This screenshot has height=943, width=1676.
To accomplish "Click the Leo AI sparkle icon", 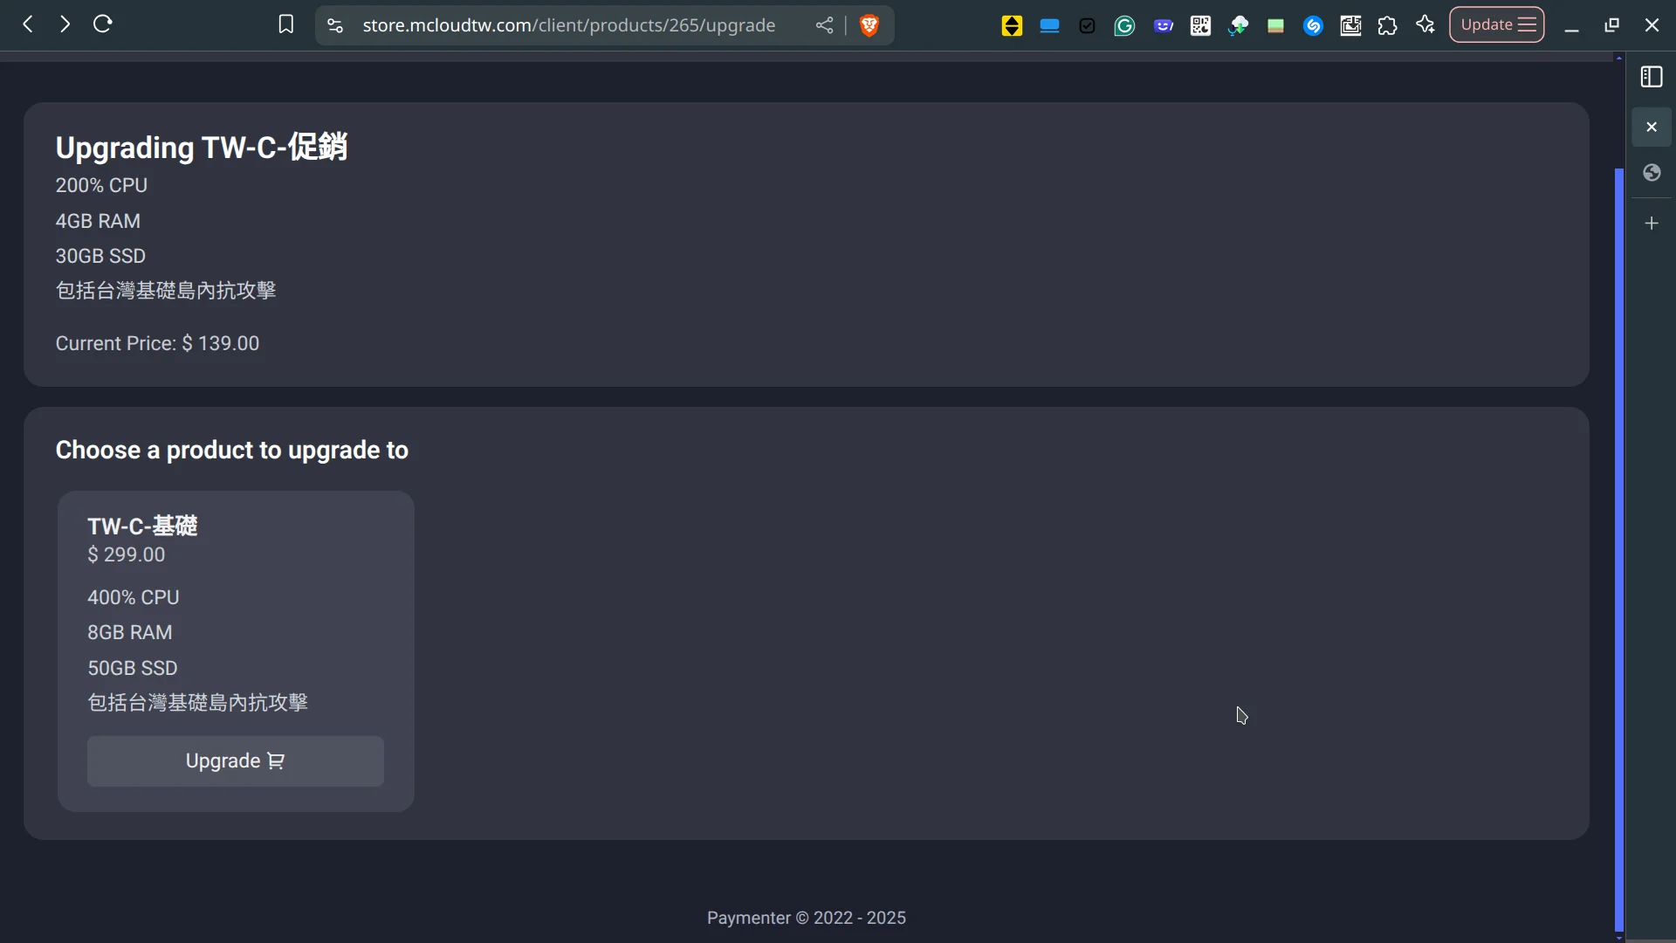I will click(1425, 25).
